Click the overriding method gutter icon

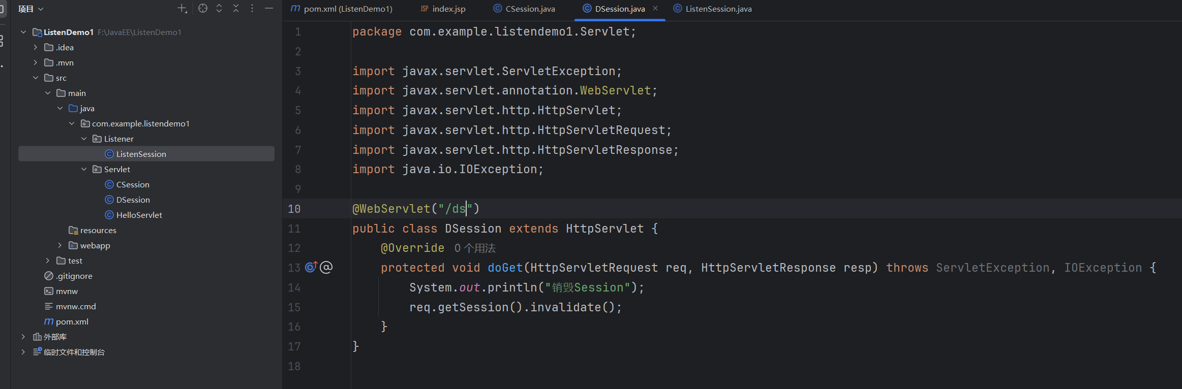311,267
